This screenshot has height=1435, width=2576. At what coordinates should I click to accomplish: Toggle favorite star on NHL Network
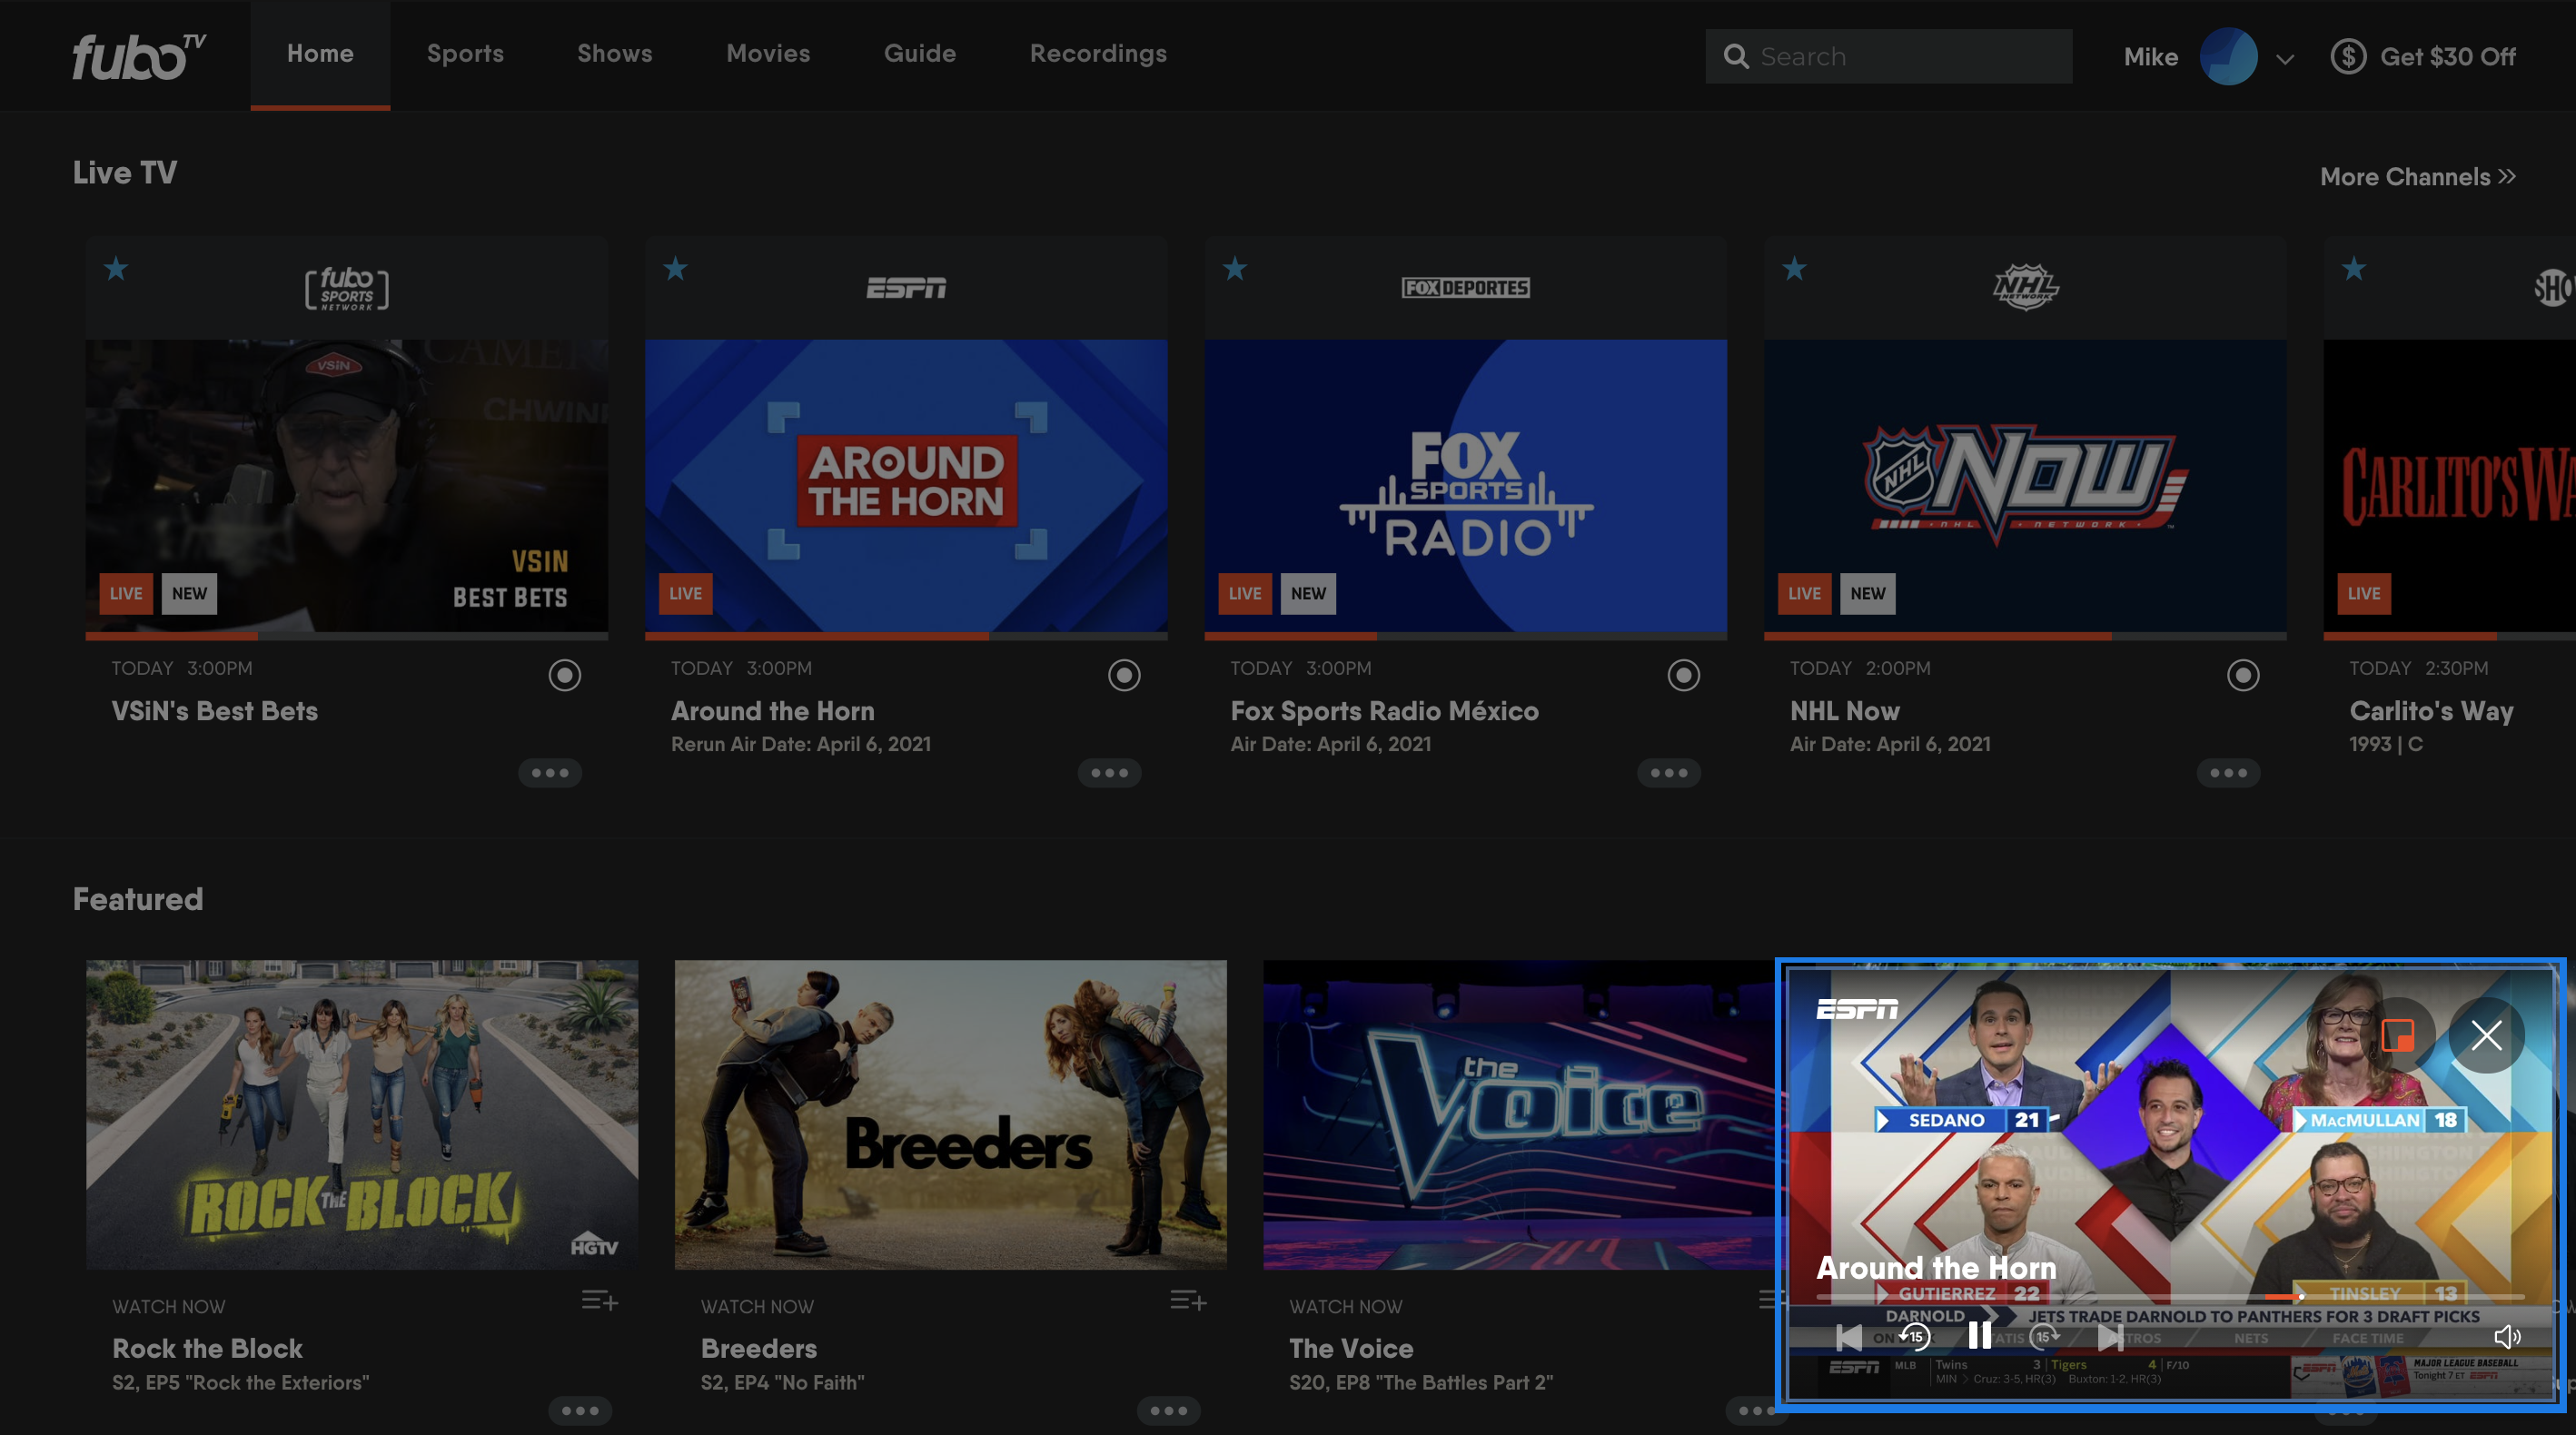click(x=1795, y=268)
